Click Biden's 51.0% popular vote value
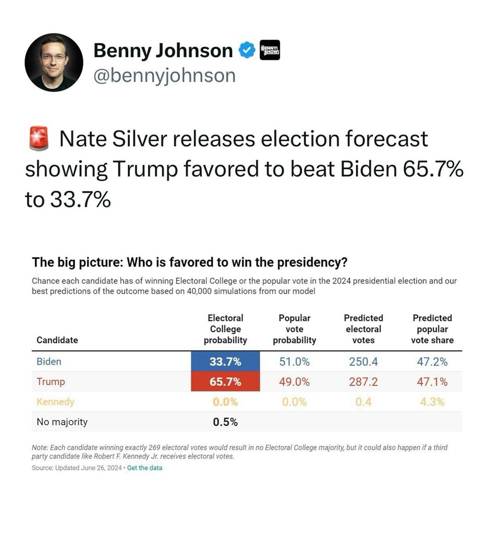 [x=294, y=362]
